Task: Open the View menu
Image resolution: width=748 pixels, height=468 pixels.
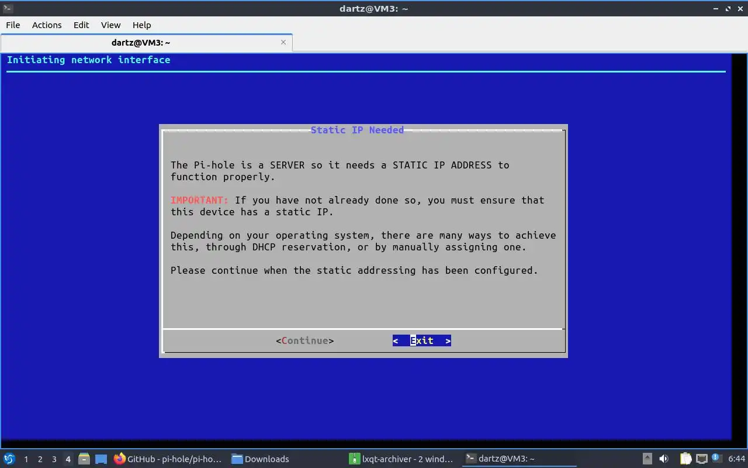Action: [x=110, y=25]
